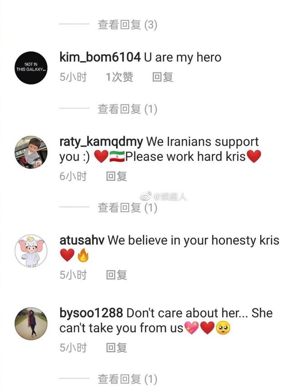Open the bysoo1288 username link
The width and height of the screenshot is (291, 392).
[x=91, y=313]
